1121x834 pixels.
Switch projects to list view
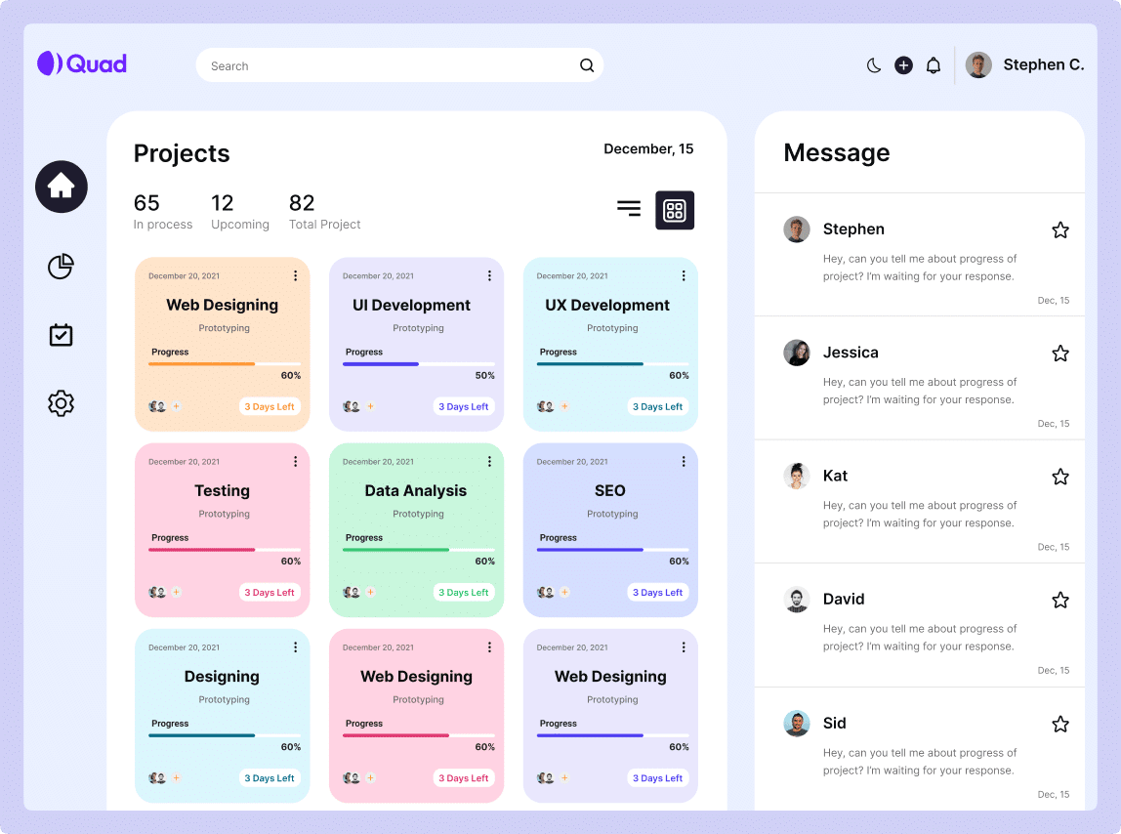(629, 208)
